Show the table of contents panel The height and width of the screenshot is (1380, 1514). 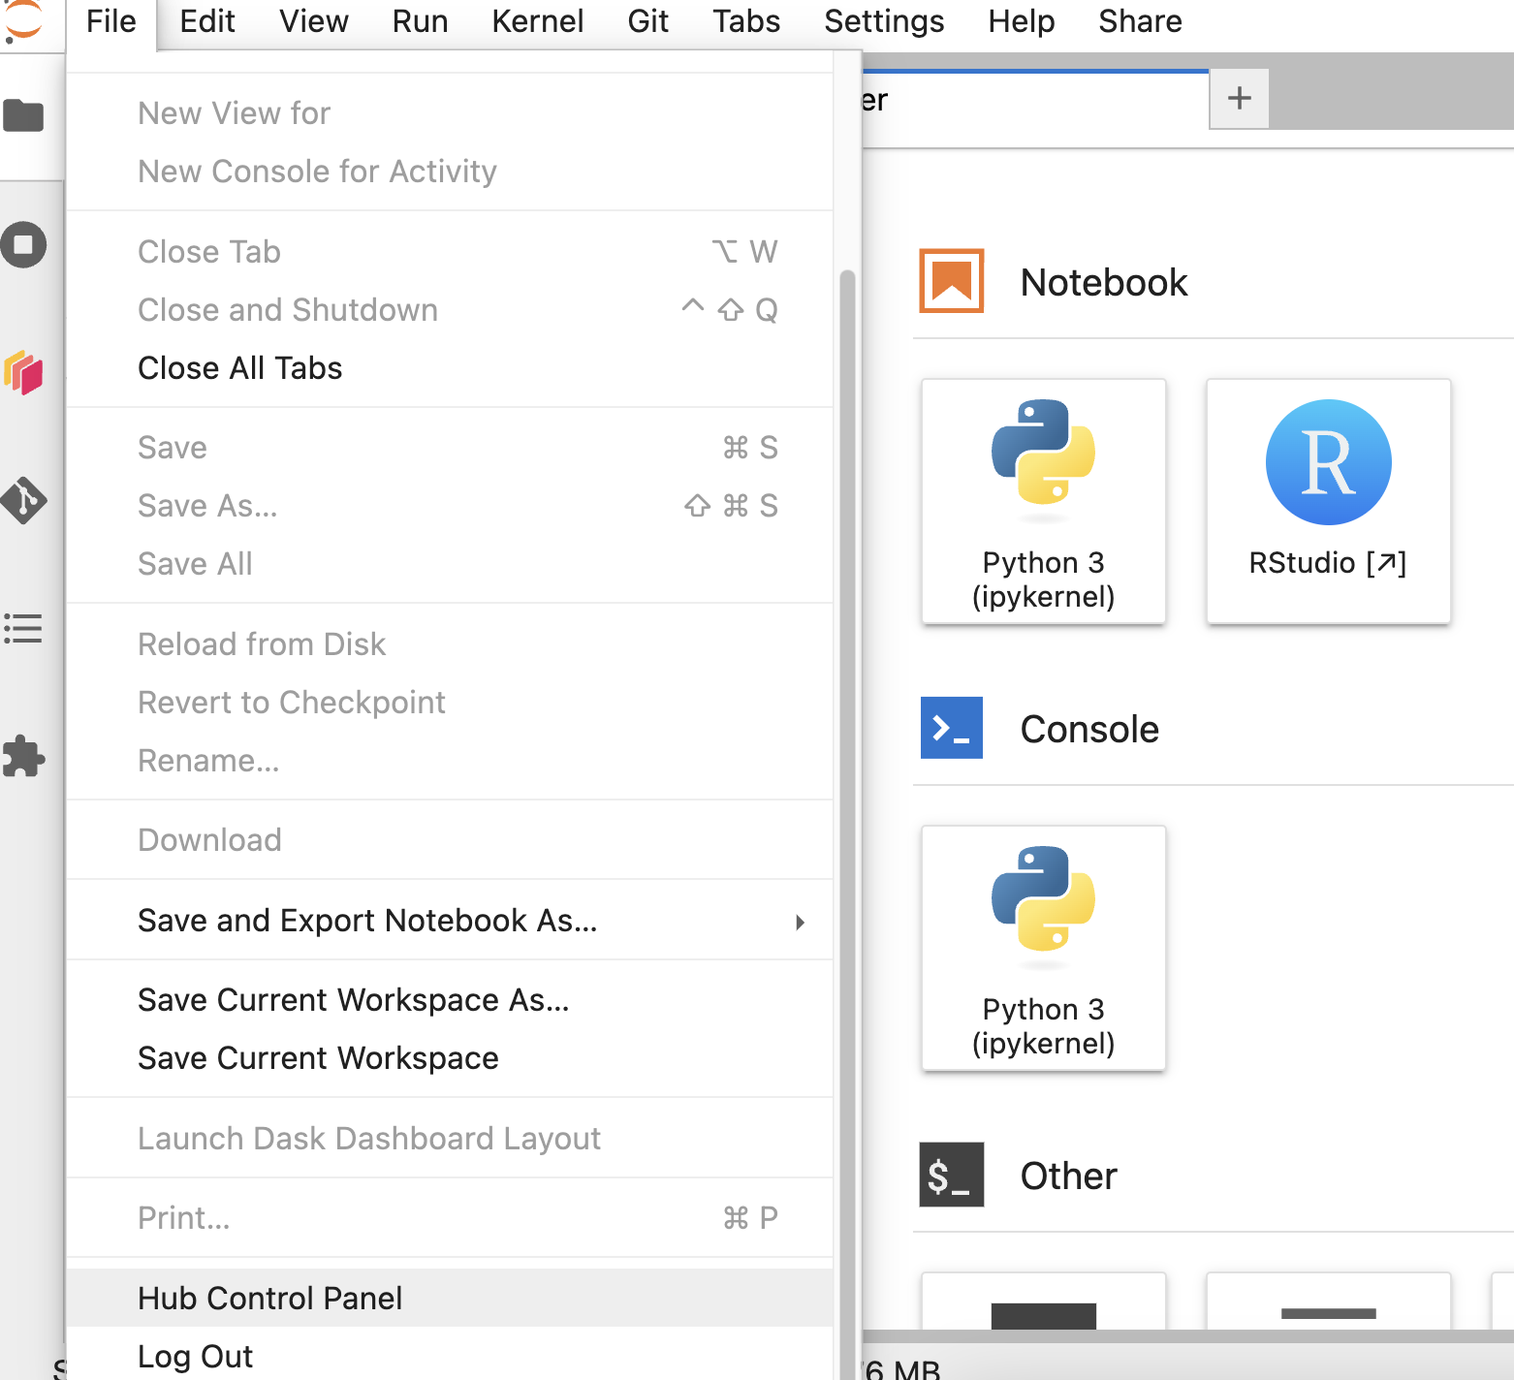[x=24, y=629]
